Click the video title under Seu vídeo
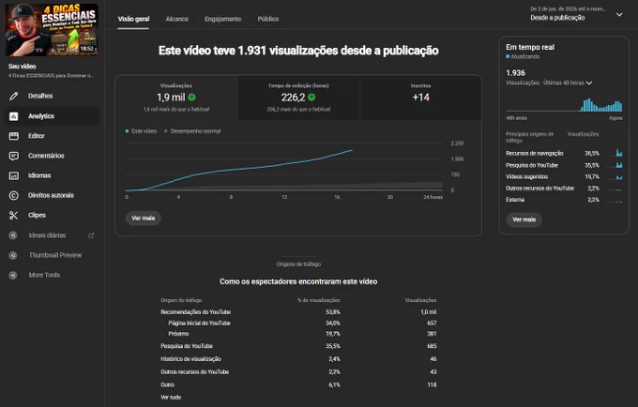This screenshot has height=407, width=638. coord(51,76)
